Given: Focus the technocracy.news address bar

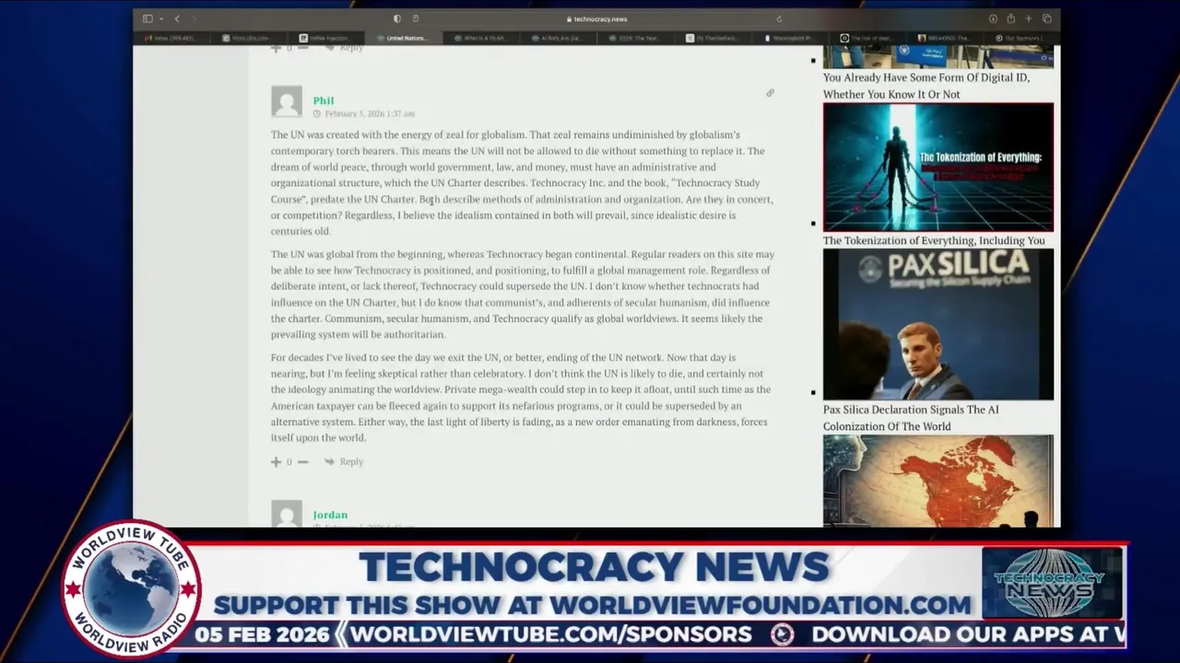Looking at the screenshot, I should click(596, 18).
